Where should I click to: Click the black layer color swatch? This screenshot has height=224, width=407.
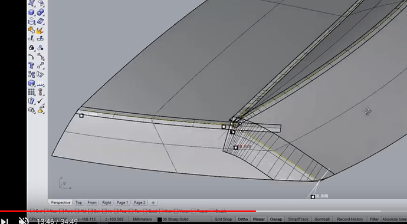160,219
